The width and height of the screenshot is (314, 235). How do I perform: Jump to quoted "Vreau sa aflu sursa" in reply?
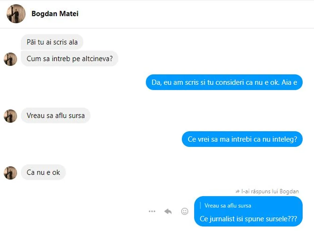tap(228, 205)
